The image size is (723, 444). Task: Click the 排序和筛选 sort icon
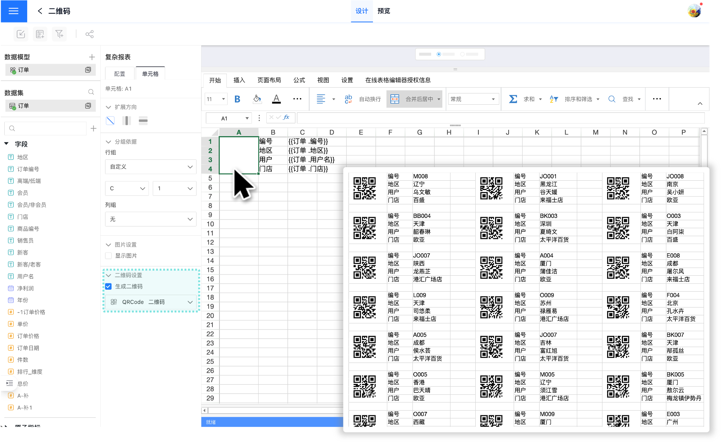[554, 99]
